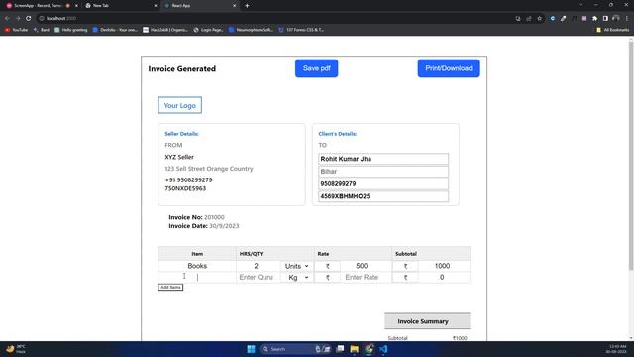This screenshot has width=634, height=357.
Task: Click the client phone field 9508299279
Action: click(383, 183)
